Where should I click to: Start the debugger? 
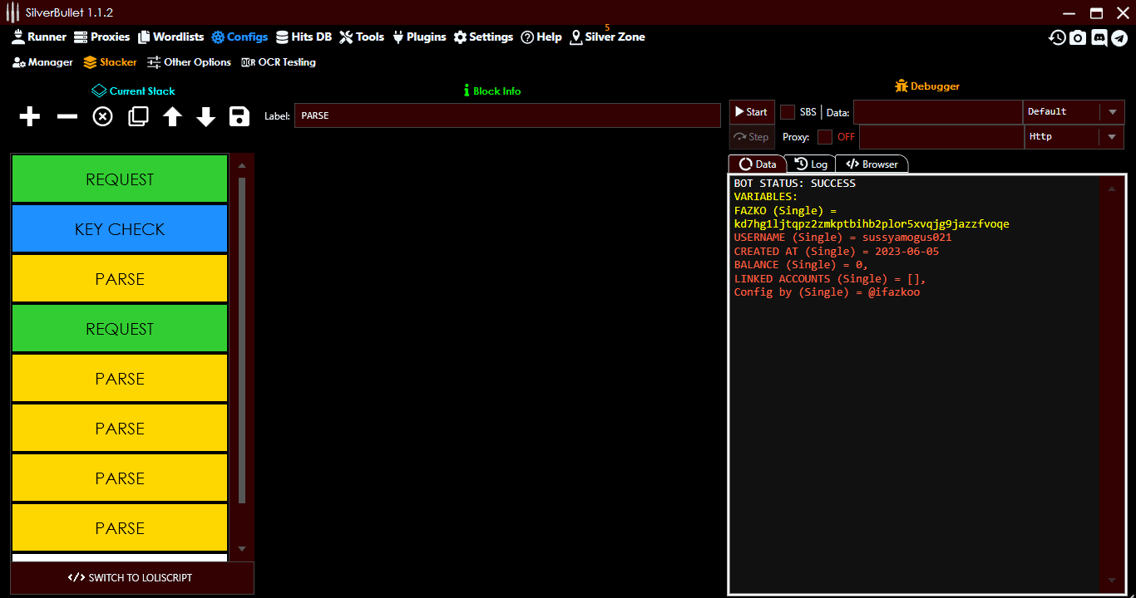(750, 111)
